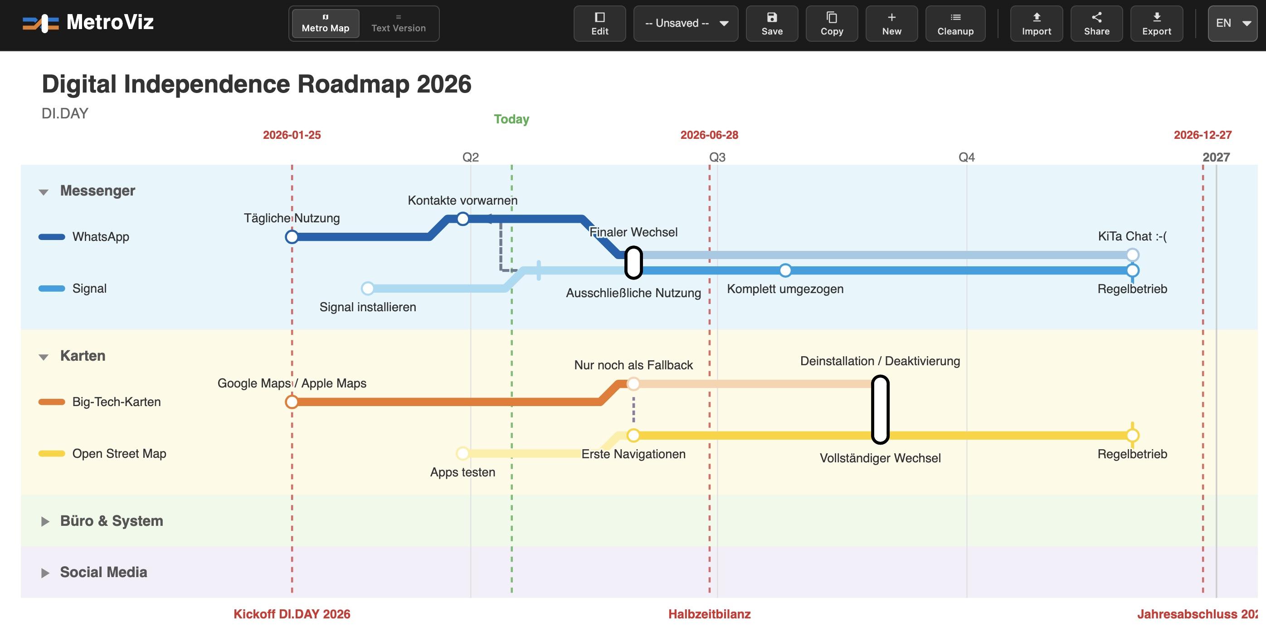Viewport: 1266px width, 637px height.
Task: Select the Vollständiger Wechsel interchange station
Action: click(880, 409)
